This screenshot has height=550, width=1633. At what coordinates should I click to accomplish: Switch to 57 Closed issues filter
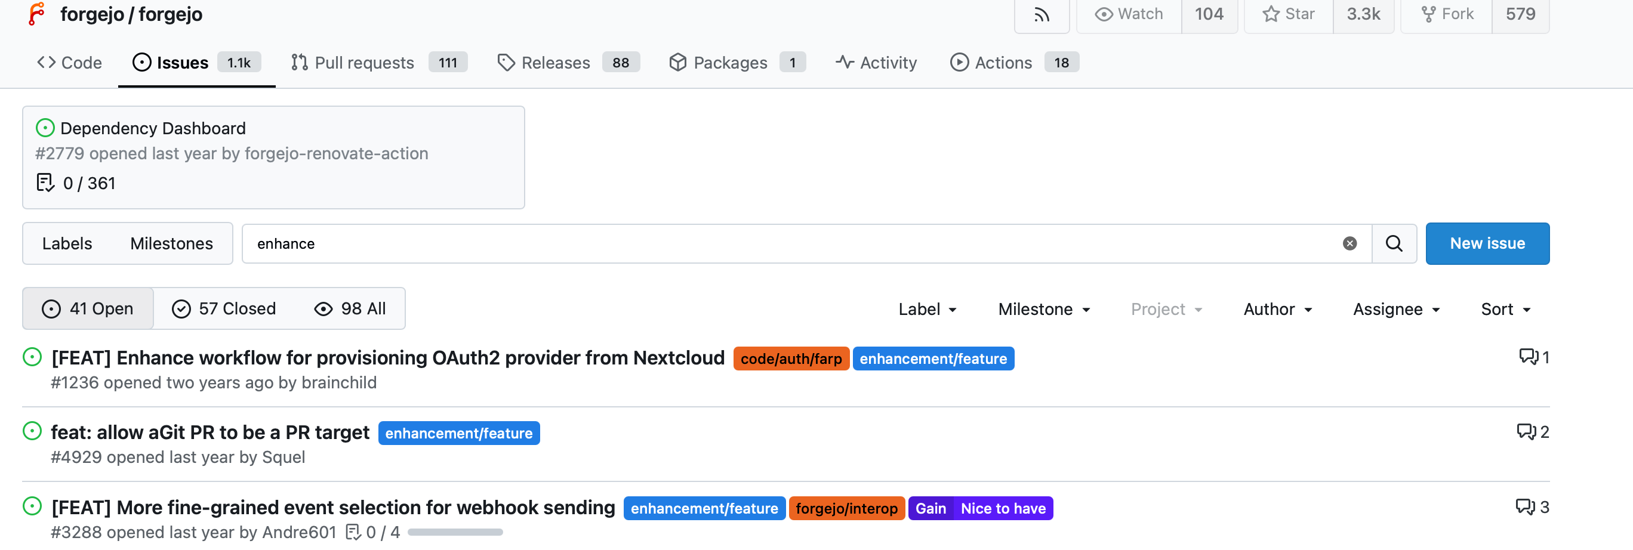tap(224, 308)
